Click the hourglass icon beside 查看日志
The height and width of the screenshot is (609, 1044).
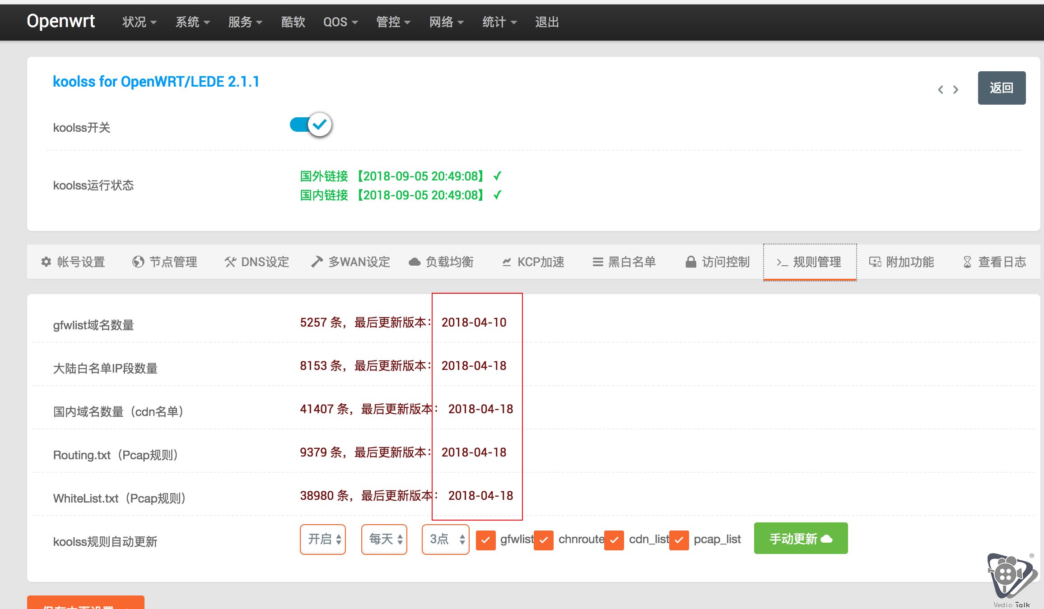[x=967, y=262]
